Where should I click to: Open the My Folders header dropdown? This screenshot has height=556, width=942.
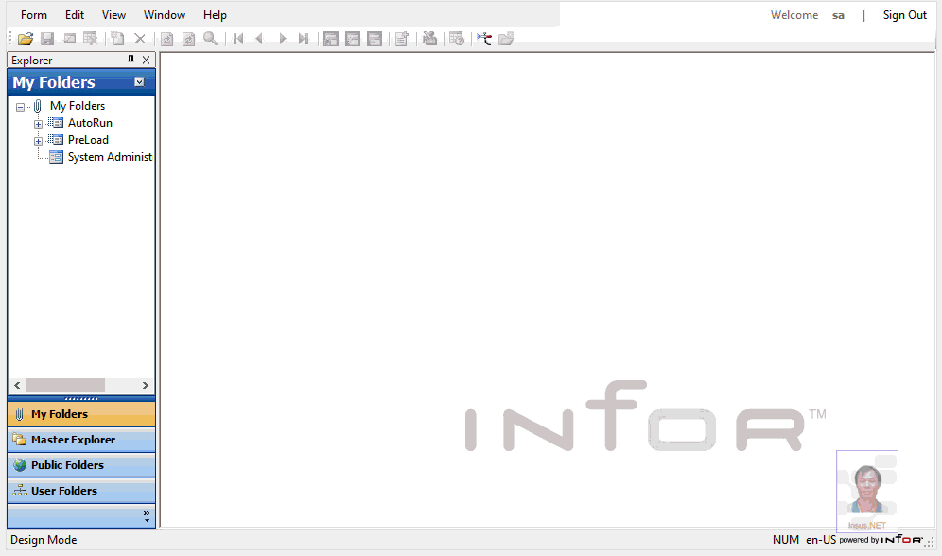coord(139,82)
